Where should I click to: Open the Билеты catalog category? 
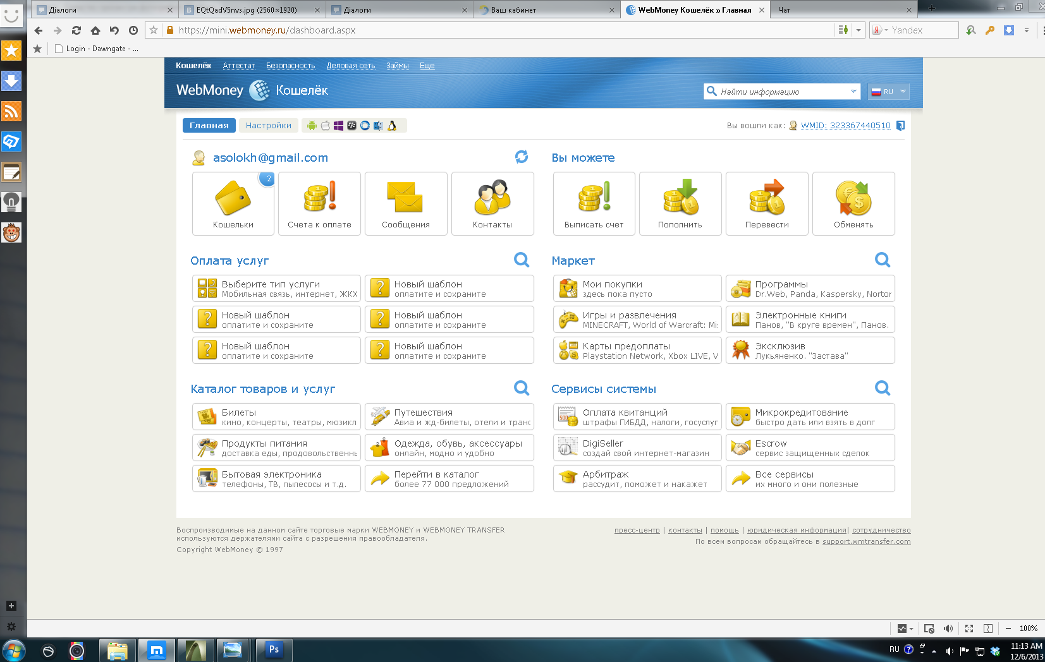point(276,417)
